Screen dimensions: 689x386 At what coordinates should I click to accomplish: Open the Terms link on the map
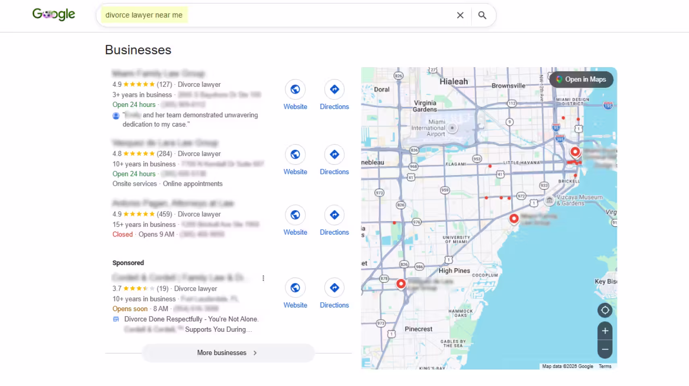tap(605, 366)
